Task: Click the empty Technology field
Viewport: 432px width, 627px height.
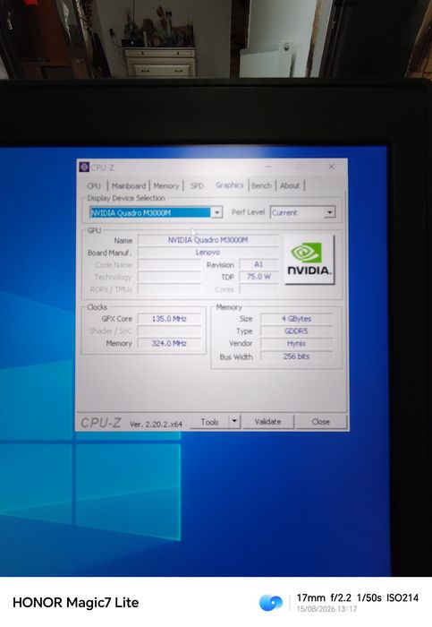Action: coord(170,277)
